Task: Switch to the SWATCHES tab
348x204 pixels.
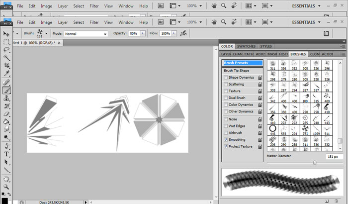Action: point(246,46)
